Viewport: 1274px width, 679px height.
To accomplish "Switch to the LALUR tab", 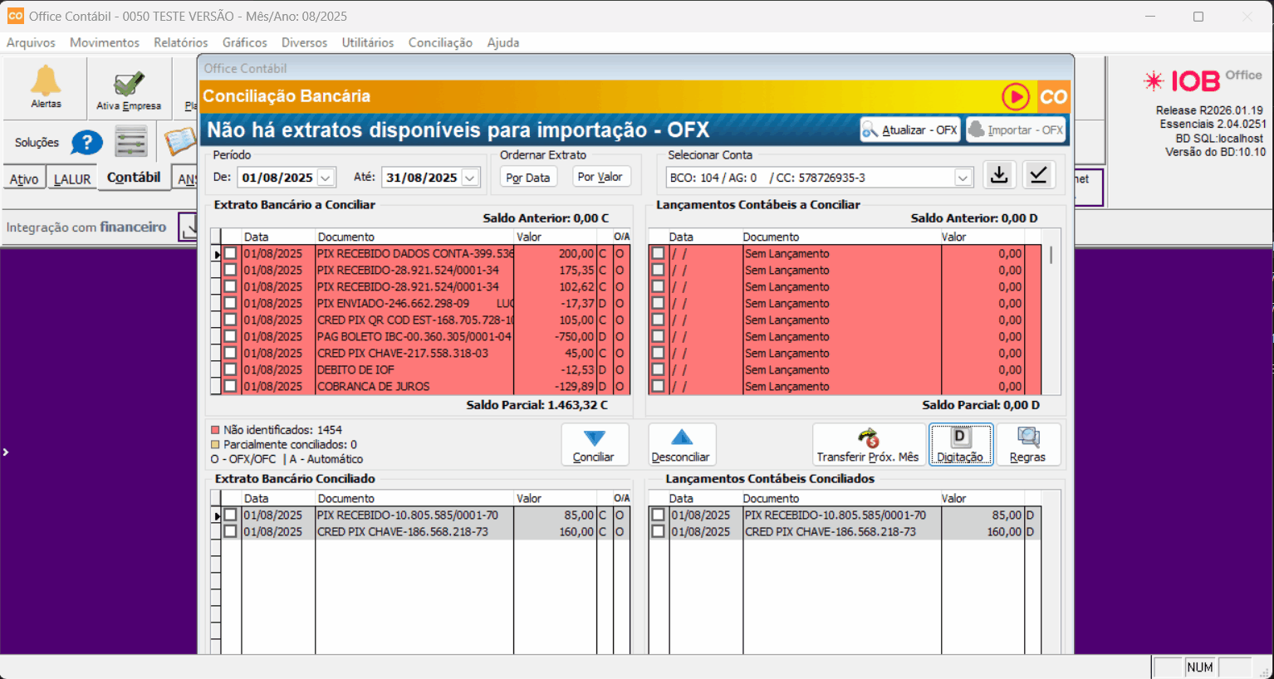I will [72, 178].
